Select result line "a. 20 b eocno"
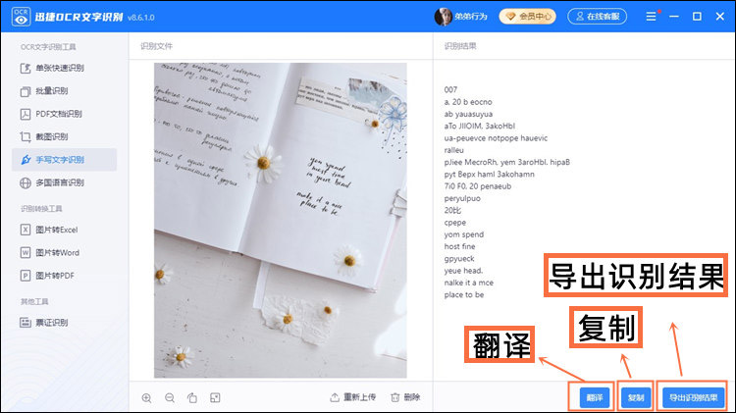Image resolution: width=736 pixels, height=413 pixels. (x=468, y=102)
